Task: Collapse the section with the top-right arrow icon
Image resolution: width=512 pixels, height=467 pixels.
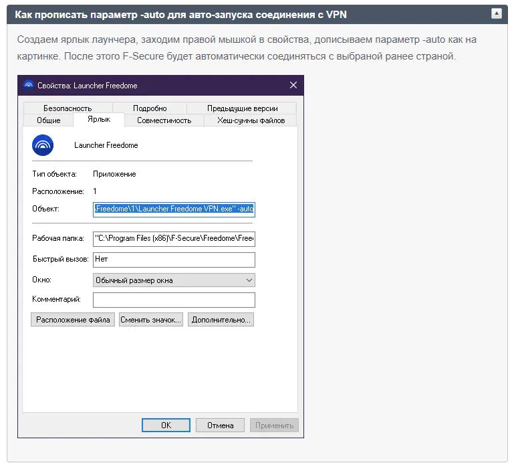Action: click(x=497, y=13)
